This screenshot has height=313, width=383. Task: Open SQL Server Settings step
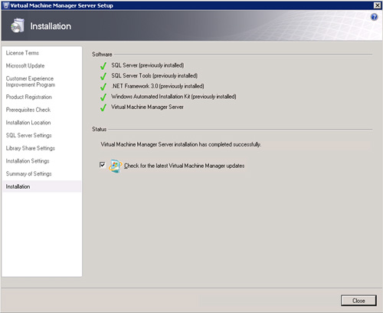click(28, 135)
